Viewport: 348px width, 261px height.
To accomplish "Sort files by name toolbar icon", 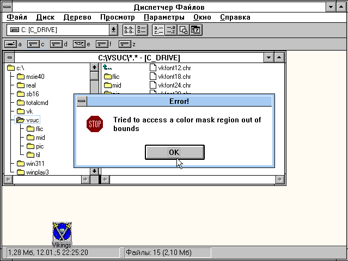I will tap(158, 30).
